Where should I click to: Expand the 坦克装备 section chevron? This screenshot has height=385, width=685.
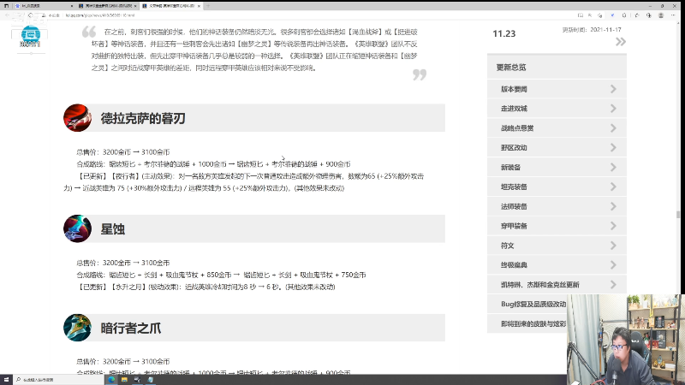(x=613, y=187)
